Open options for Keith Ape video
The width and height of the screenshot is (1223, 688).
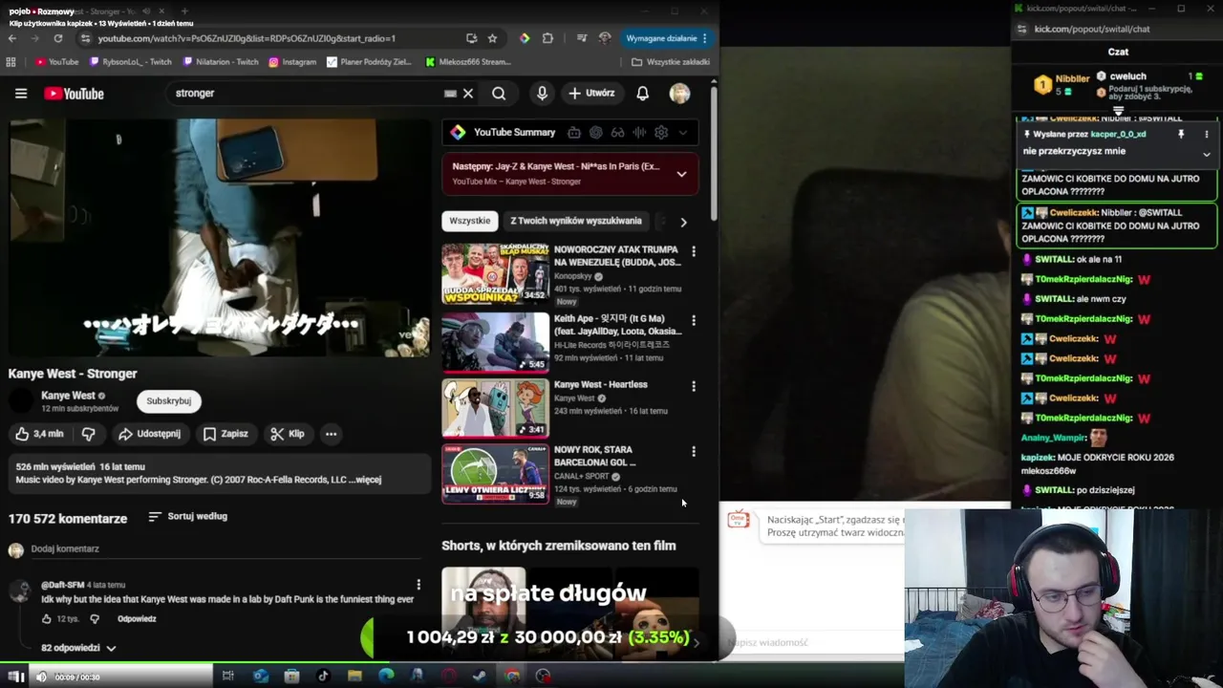point(694,320)
